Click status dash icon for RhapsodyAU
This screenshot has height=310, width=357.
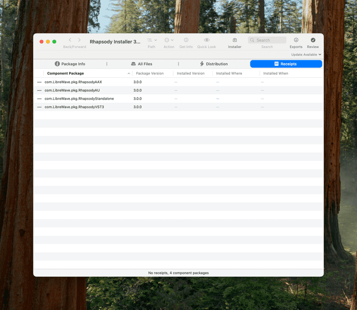39,90
